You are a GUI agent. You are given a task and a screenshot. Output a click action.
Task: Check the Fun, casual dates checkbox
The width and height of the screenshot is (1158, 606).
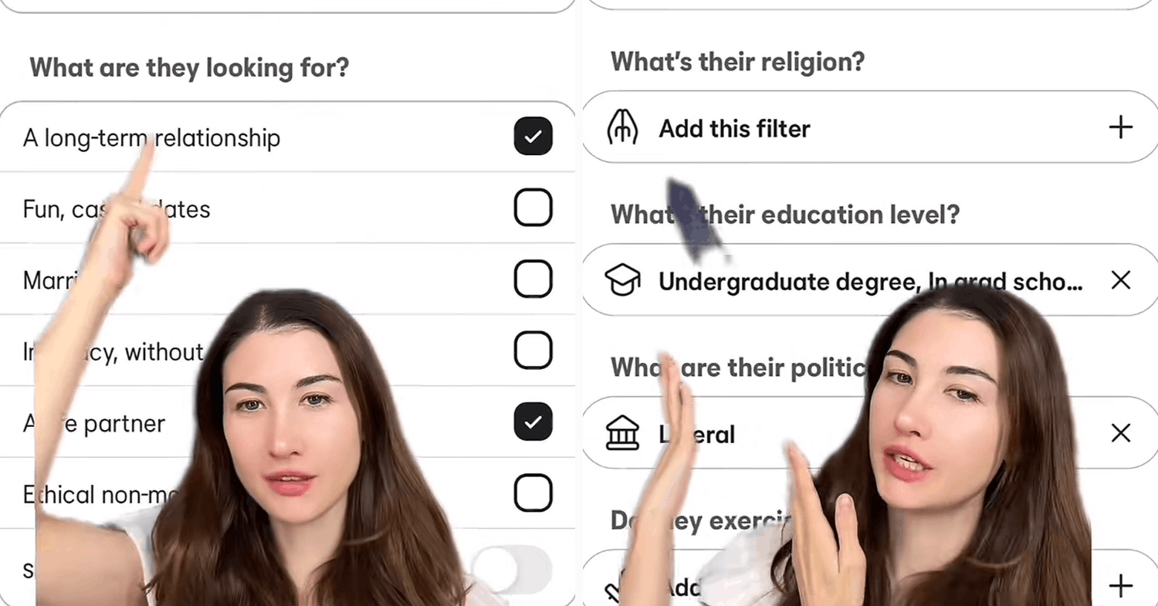[533, 208]
